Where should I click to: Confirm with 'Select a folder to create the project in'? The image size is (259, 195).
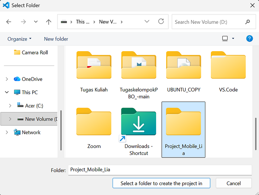tap(161, 183)
